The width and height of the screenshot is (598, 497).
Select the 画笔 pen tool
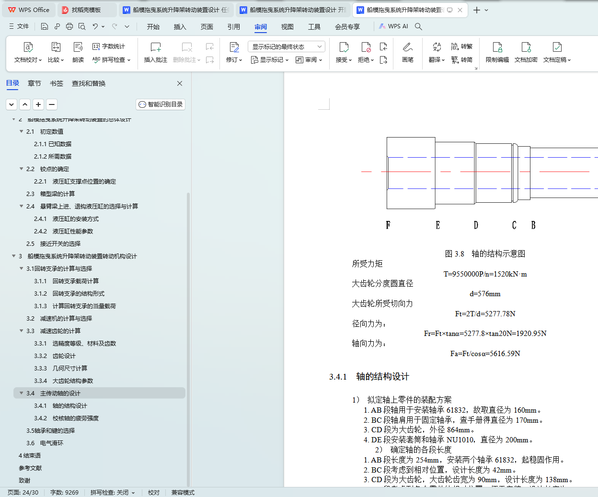click(408, 53)
